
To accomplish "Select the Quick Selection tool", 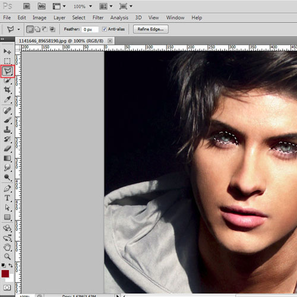I will tap(7, 80).
